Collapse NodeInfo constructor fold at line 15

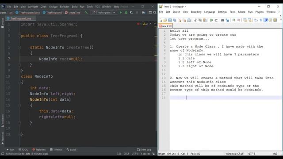coord(19,105)
